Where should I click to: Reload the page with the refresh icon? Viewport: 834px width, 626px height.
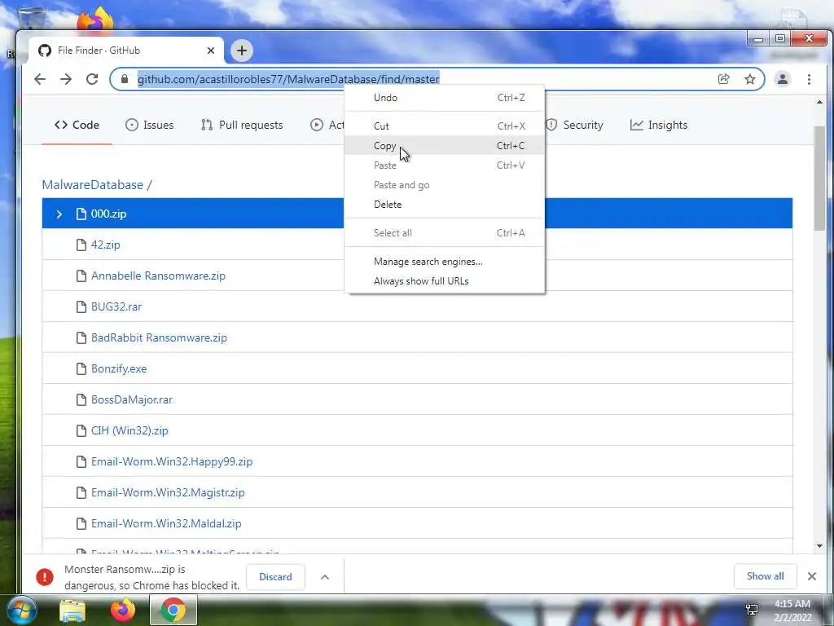92,79
